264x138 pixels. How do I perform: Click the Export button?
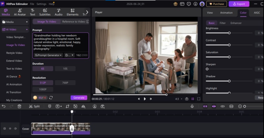click(x=239, y=4)
